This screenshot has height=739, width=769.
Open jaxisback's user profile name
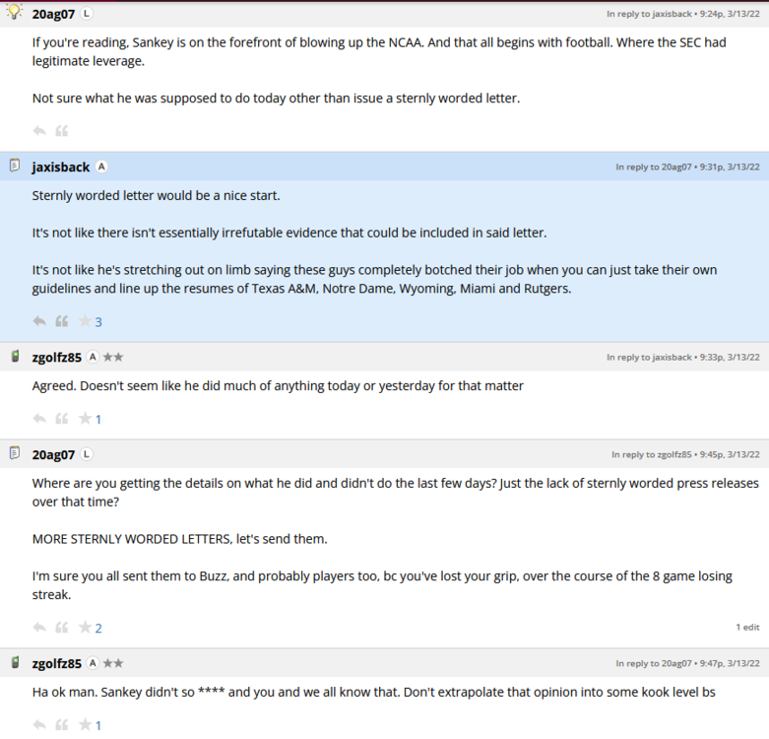tap(60, 167)
